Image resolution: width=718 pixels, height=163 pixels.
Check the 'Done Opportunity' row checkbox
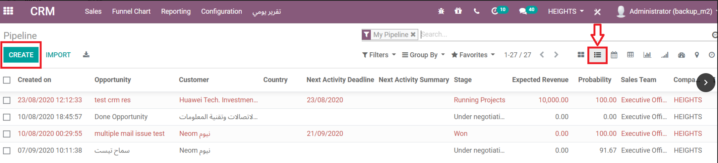click(x=7, y=117)
